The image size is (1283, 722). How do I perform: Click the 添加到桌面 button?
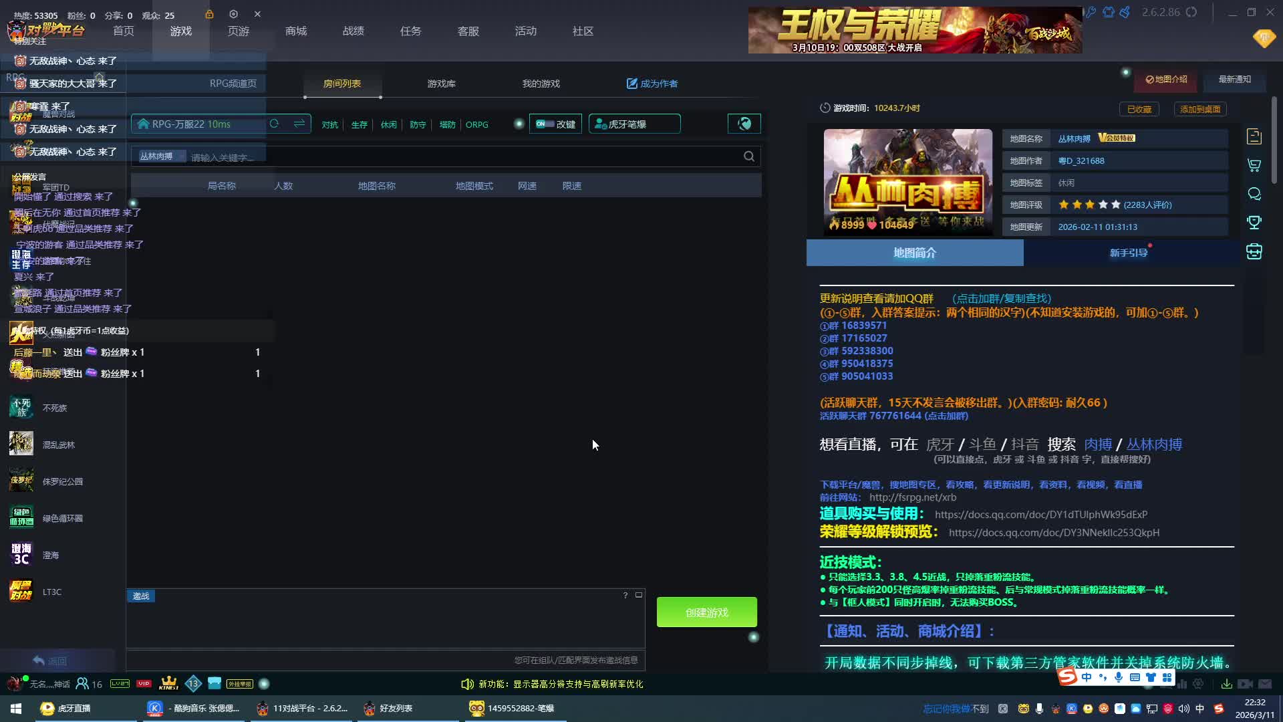(x=1199, y=109)
